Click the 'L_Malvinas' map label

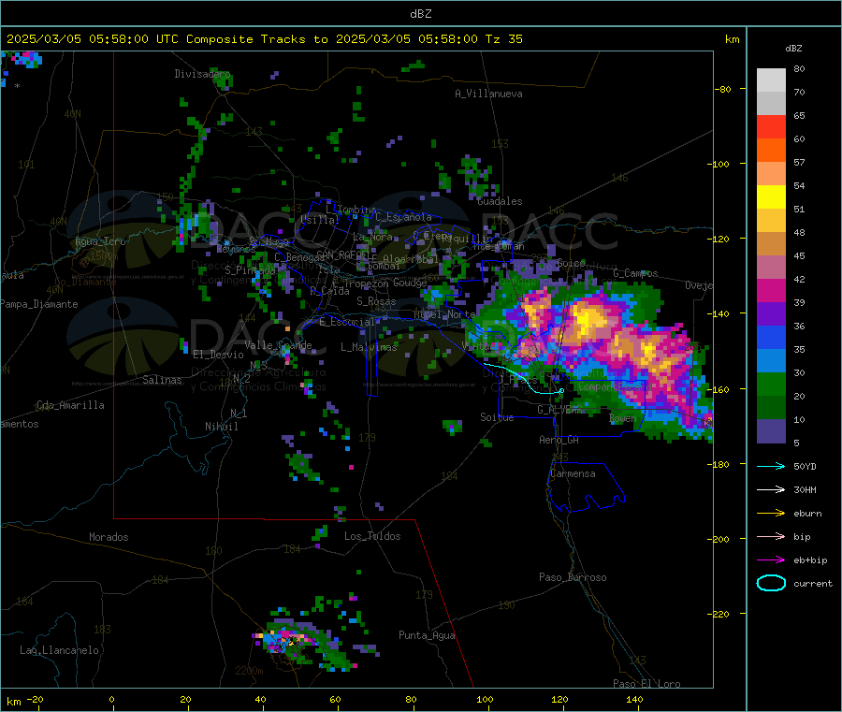369,347
